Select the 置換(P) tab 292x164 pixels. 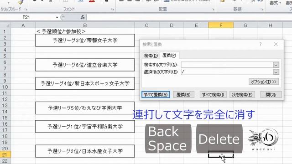pos(169,55)
